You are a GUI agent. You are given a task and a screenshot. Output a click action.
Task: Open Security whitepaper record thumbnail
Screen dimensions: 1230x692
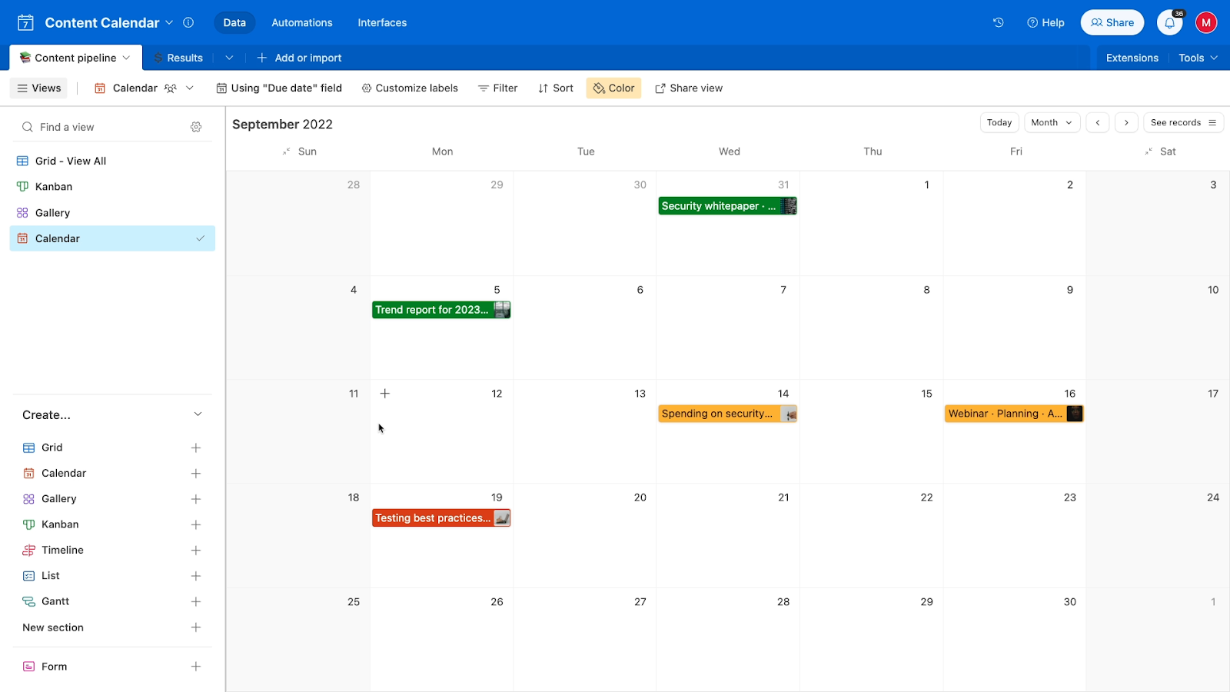pyautogui.click(x=788, y=206)
